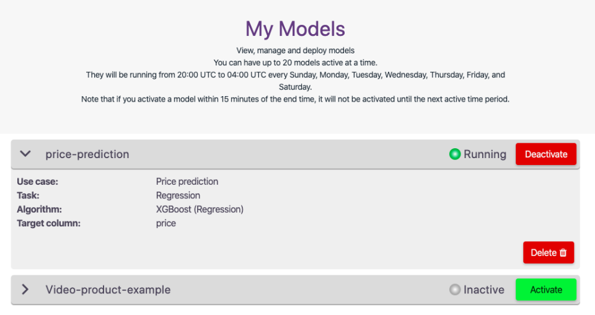The image size is (595, 315).
Task: Click the My Models heading
Action: (295, 29)
